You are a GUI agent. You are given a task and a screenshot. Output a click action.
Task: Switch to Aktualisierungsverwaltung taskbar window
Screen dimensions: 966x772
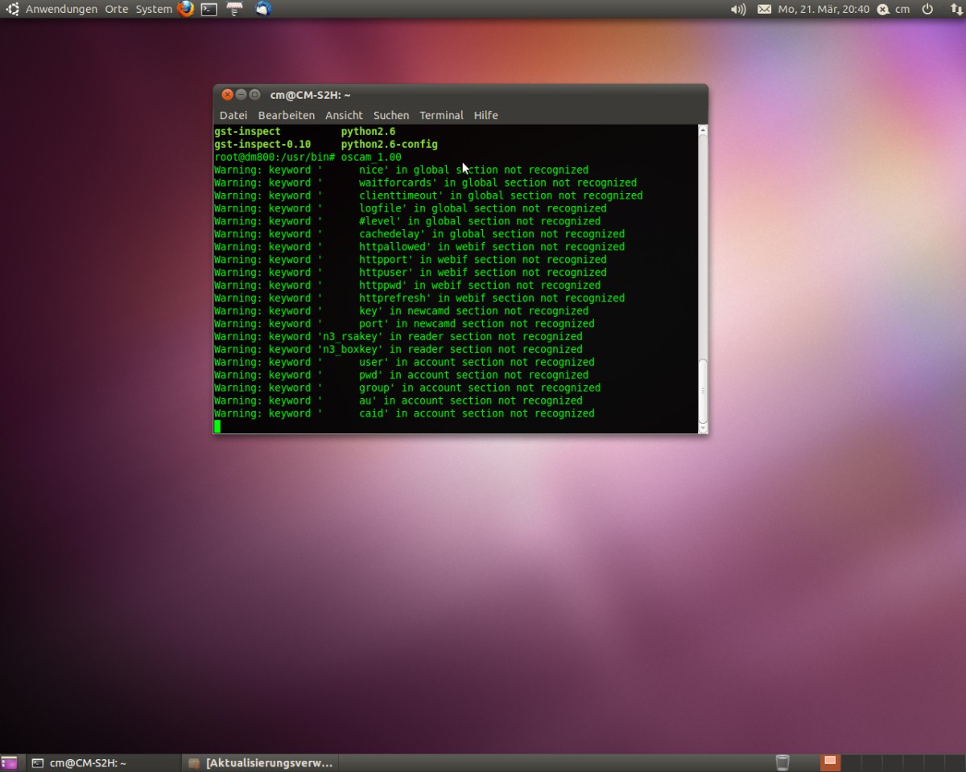tap(260, 762)
